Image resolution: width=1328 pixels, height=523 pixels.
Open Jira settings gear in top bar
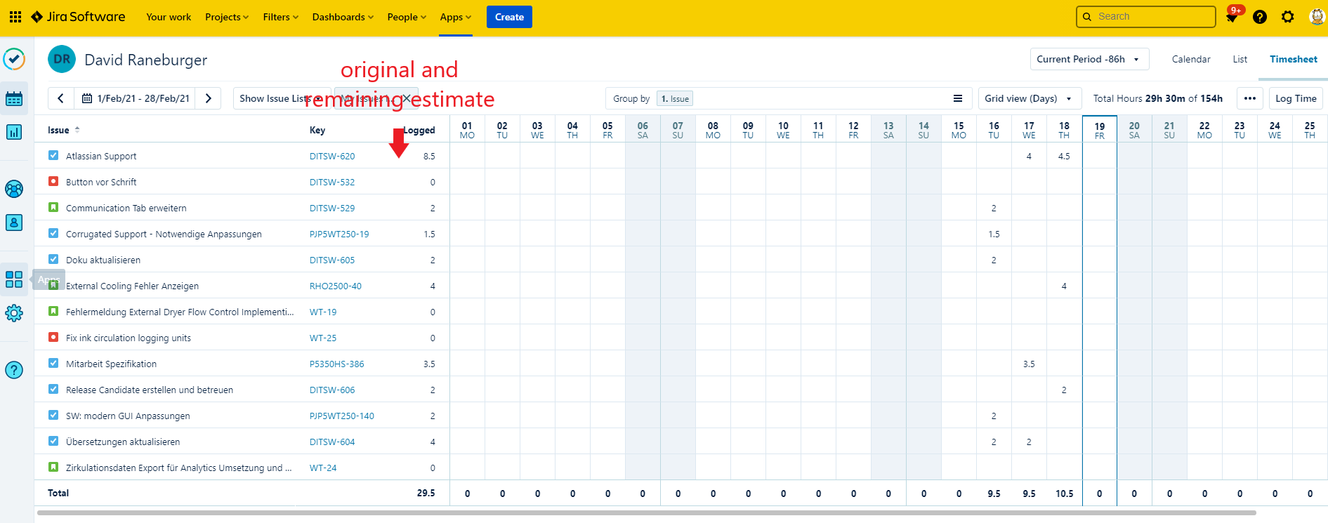1287,17
